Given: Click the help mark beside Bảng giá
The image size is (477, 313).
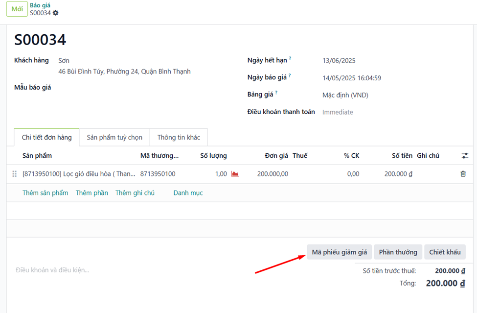Looking at the screenshot, I should (x=276, y=93).
